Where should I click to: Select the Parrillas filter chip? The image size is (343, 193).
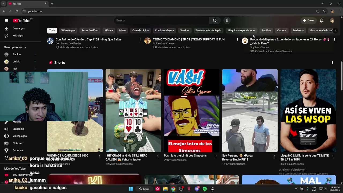click(266, 31)
